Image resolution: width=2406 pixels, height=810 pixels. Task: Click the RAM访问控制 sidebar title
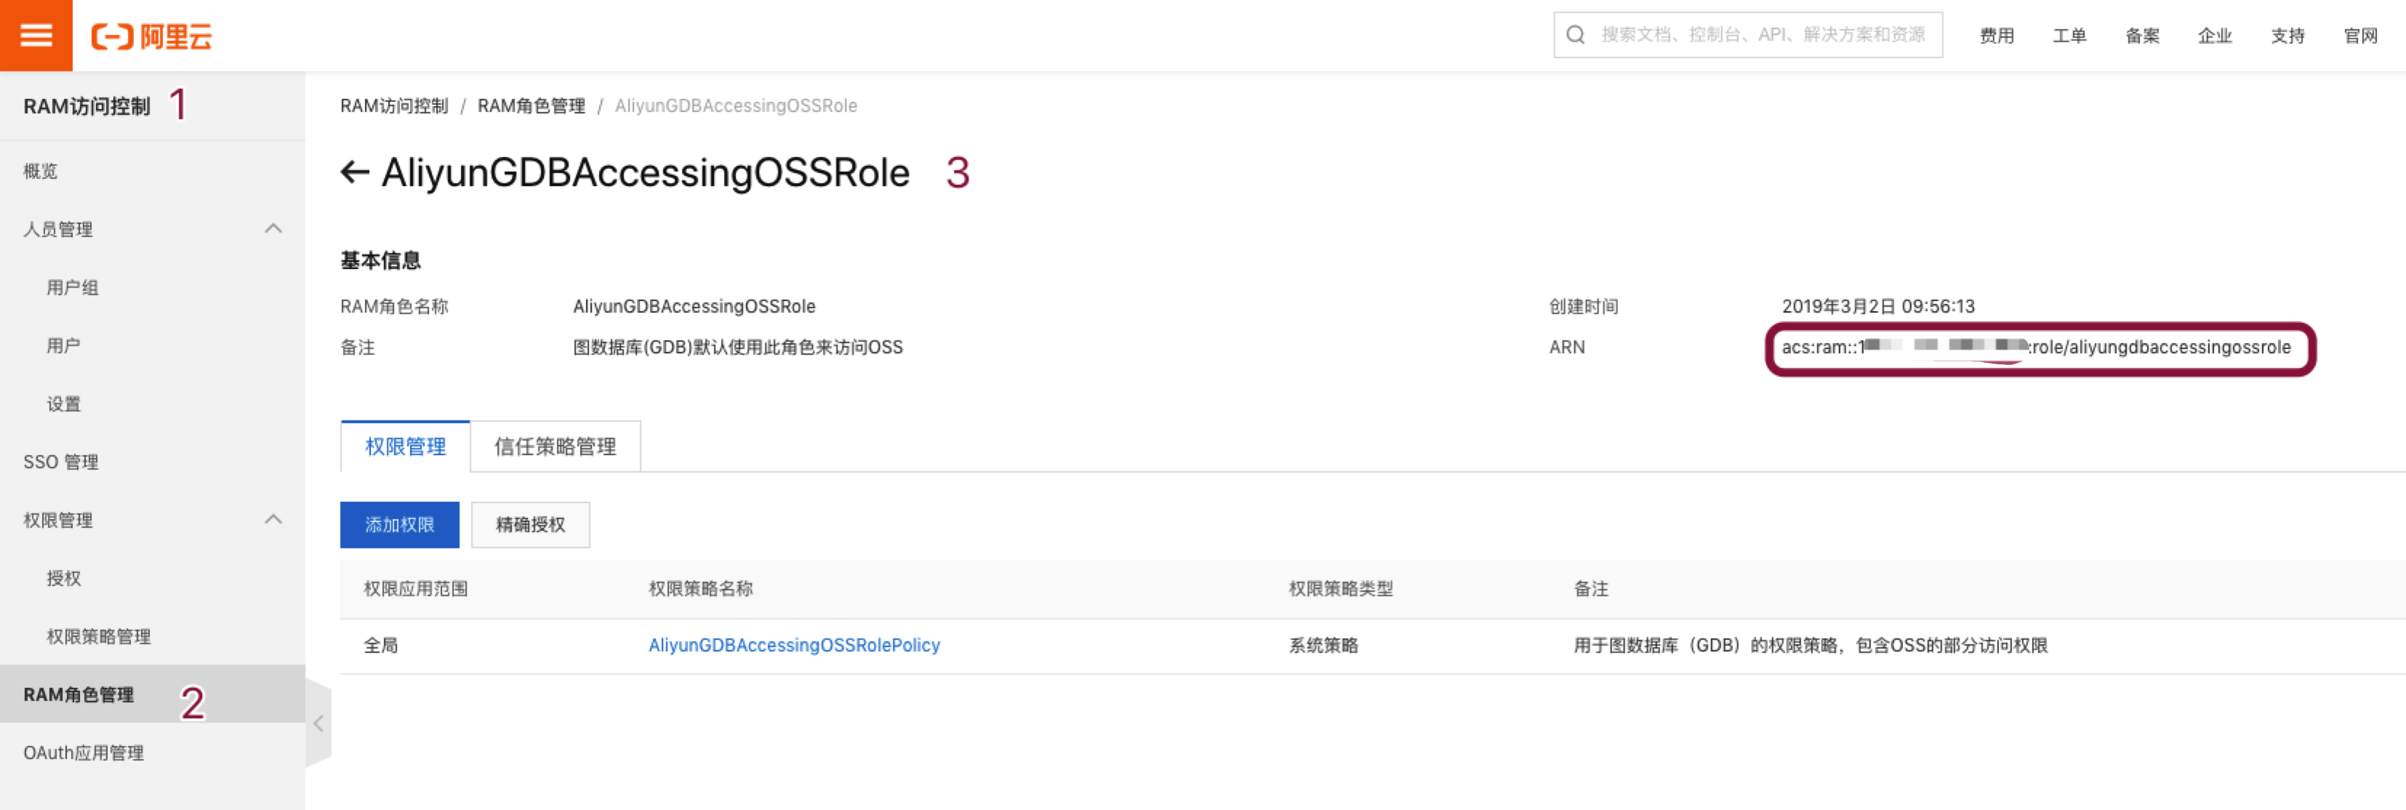click(87, 106)
